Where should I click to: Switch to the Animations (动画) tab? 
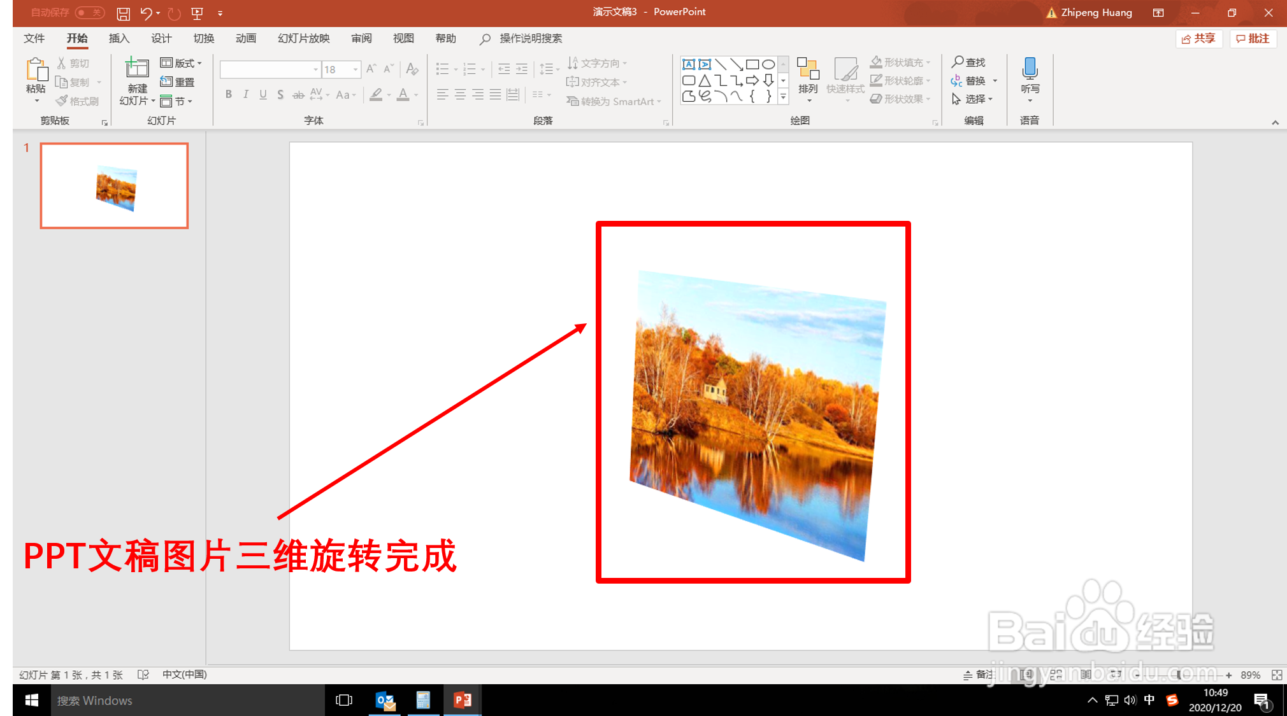coord(245,38)
